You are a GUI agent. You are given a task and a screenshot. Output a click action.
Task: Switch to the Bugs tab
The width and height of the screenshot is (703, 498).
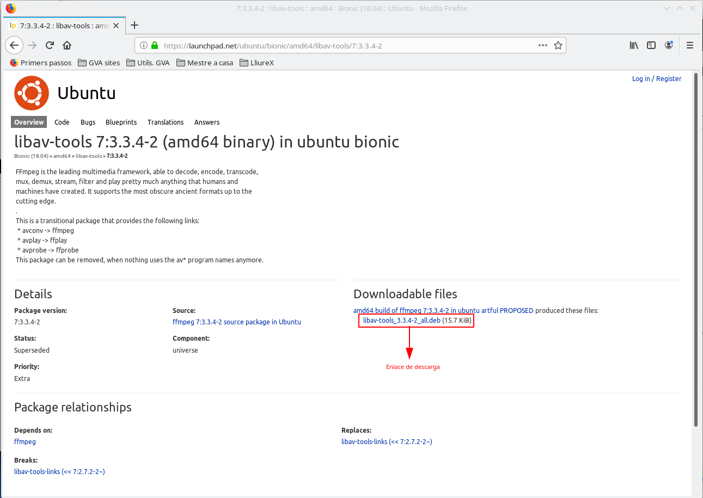(88, 122)
